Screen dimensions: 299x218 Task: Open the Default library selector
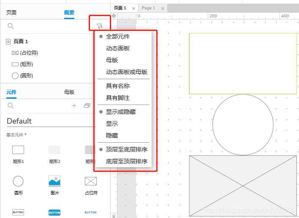click(51, 121)
